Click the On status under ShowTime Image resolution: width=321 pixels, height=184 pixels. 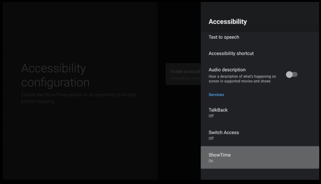(x=211, y=161)
